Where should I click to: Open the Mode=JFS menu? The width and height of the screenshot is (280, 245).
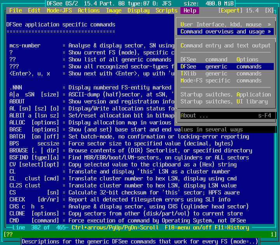point(59,10)
